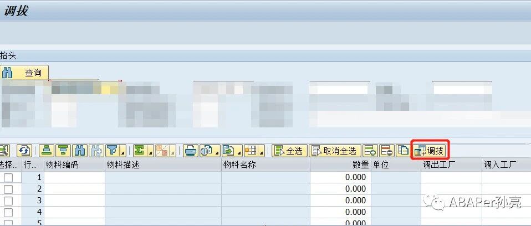Click the Views icon next to printer

206,150
